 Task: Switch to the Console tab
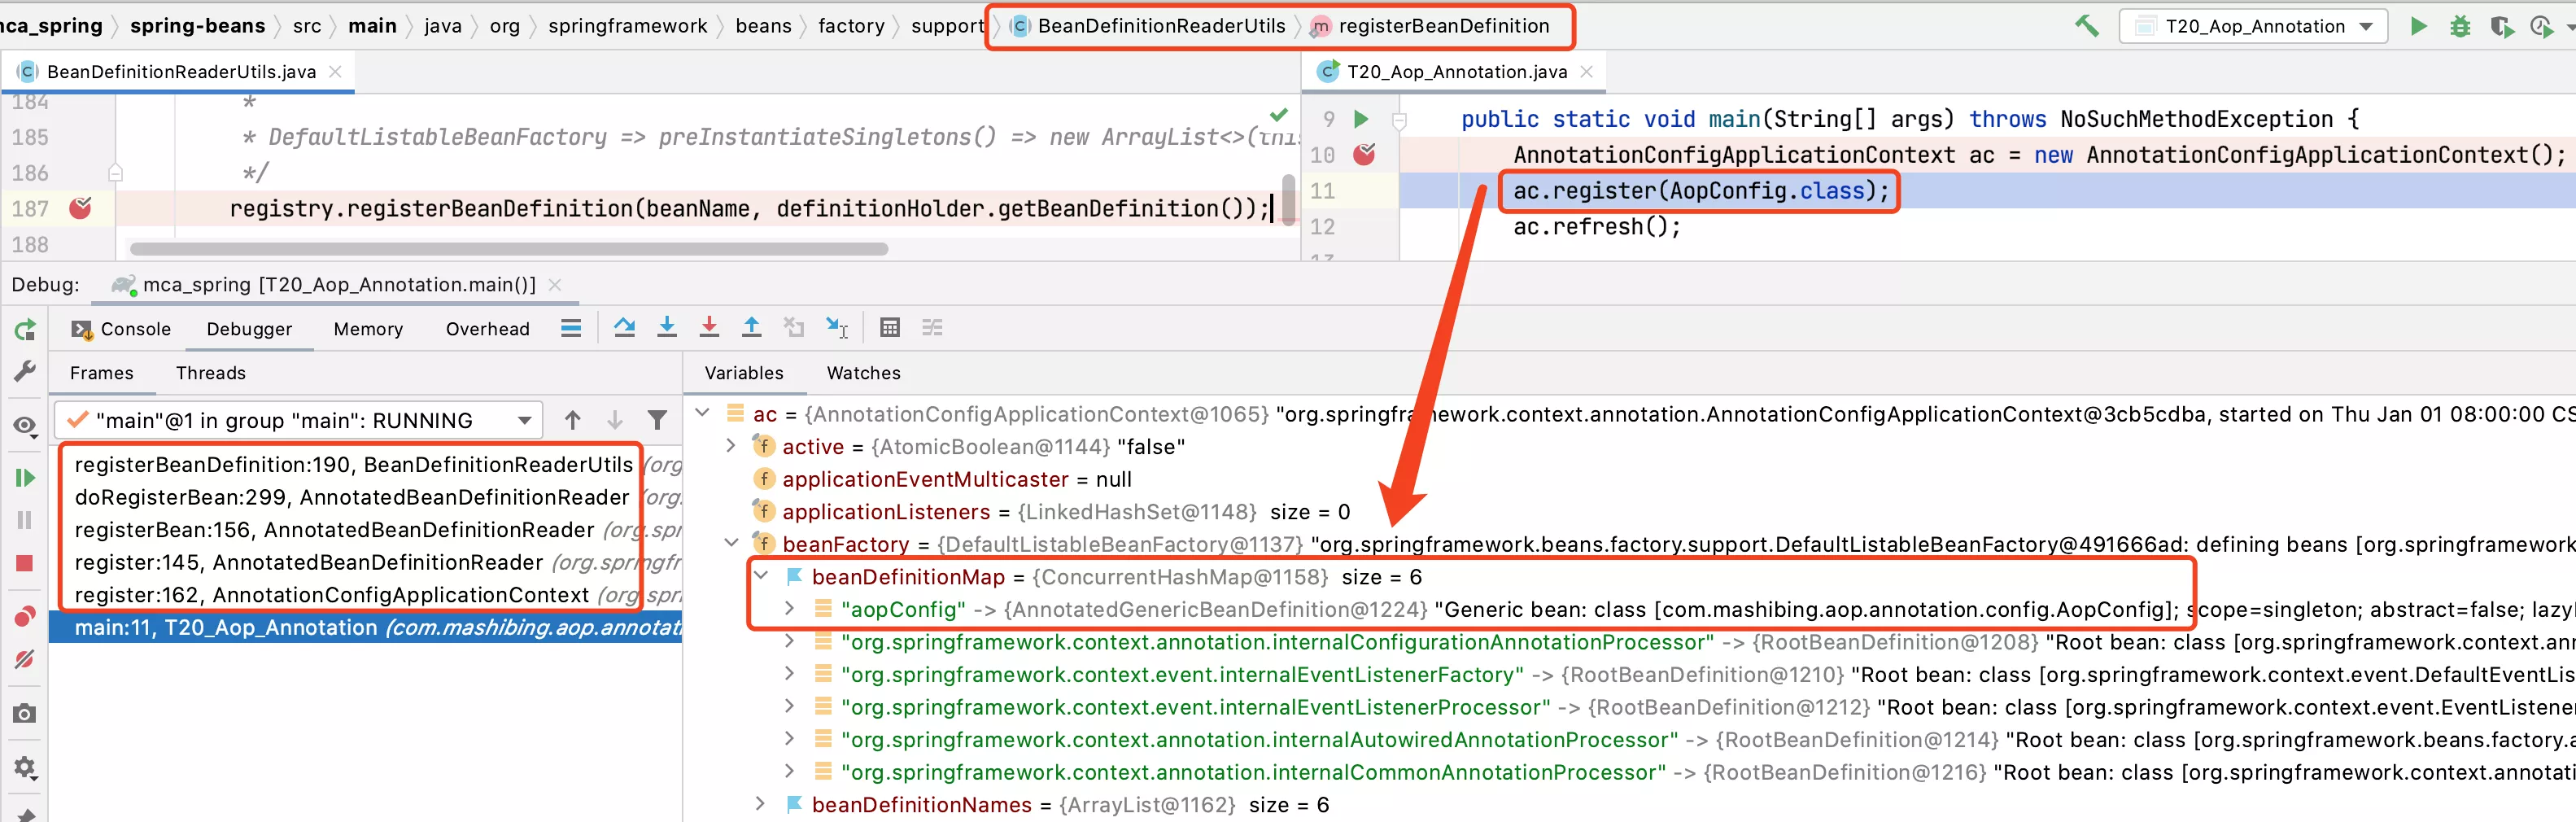point(121,329)
